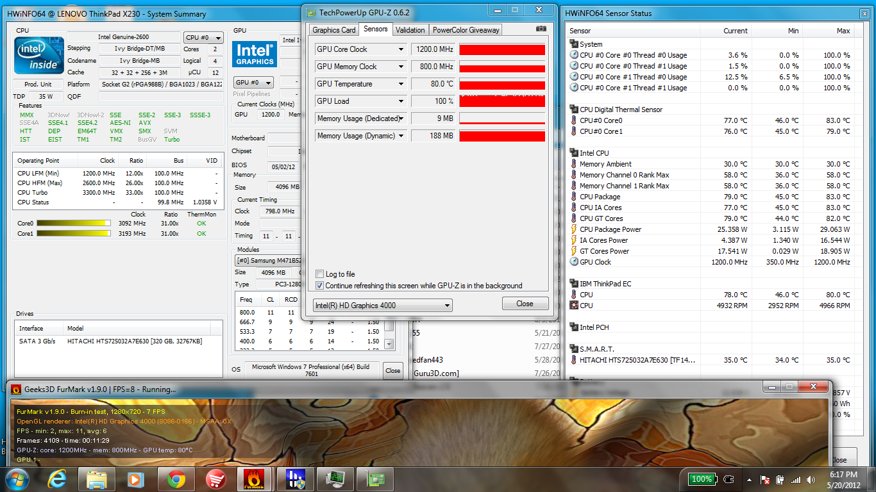Viewport: 876px width, 492px height.
Task: Select the Sensors tab in GPU-Z
Action: [x=375, y=29]
